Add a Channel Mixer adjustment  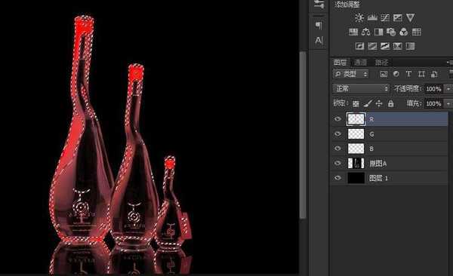click(404, 32)
